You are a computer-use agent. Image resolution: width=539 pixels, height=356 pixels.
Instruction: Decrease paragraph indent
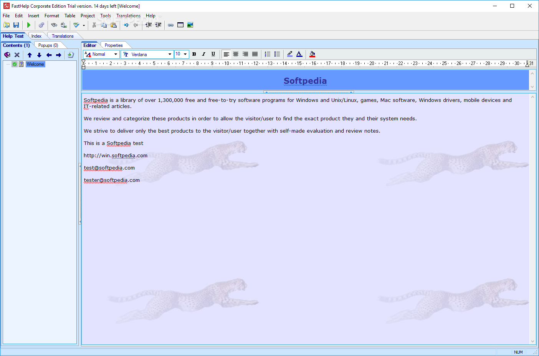point(149,25)
